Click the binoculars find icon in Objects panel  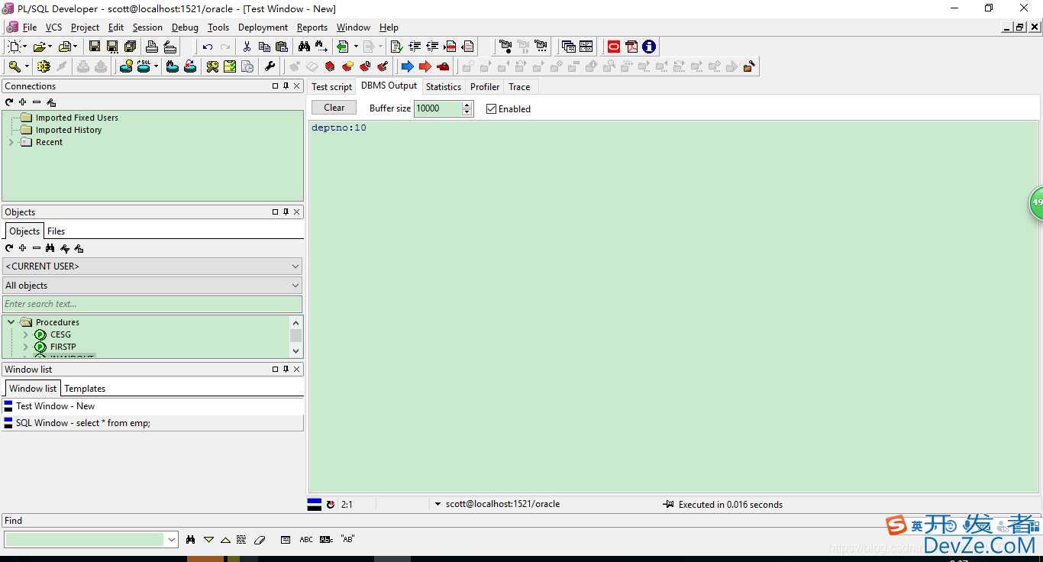(50, 248)
